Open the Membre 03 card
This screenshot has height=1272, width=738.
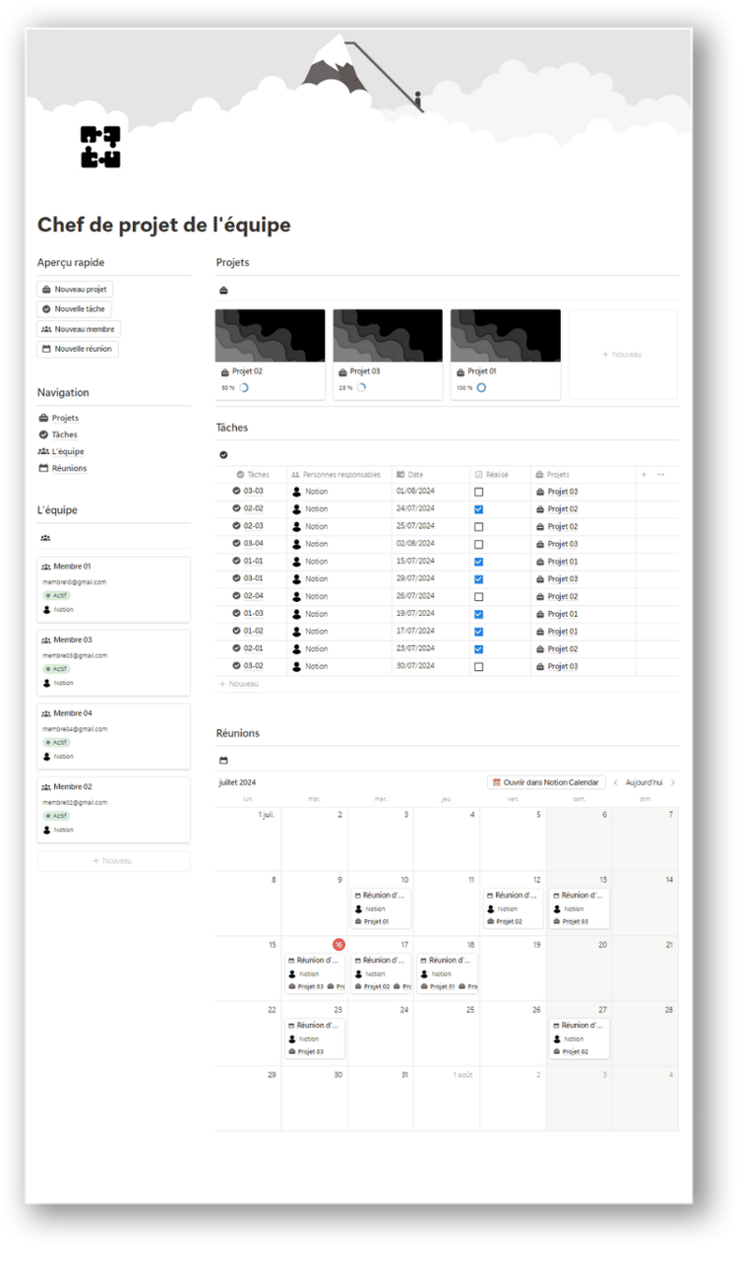point(113,662)
